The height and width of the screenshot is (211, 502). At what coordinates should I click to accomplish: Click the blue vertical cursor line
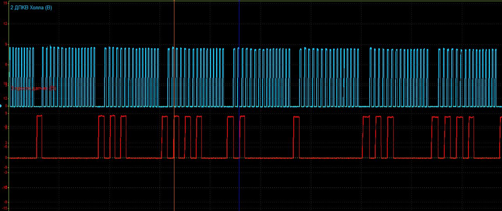239,105
